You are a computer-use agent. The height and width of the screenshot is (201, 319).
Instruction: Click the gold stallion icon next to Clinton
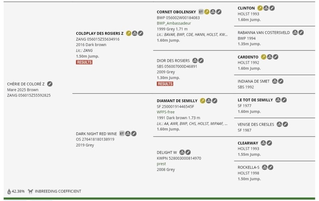(260, 8)
